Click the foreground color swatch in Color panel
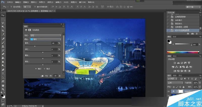Screen dimensions: 202x107 tap(168, 41)
